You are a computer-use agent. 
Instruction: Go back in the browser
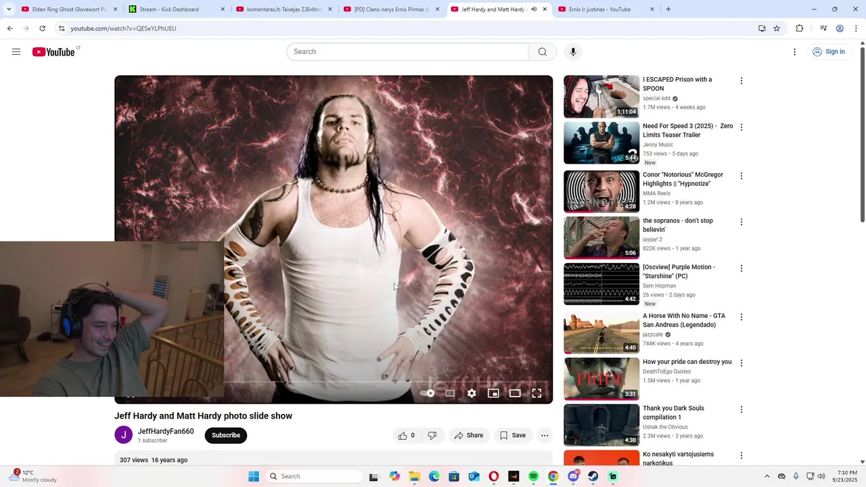point(9,28)
